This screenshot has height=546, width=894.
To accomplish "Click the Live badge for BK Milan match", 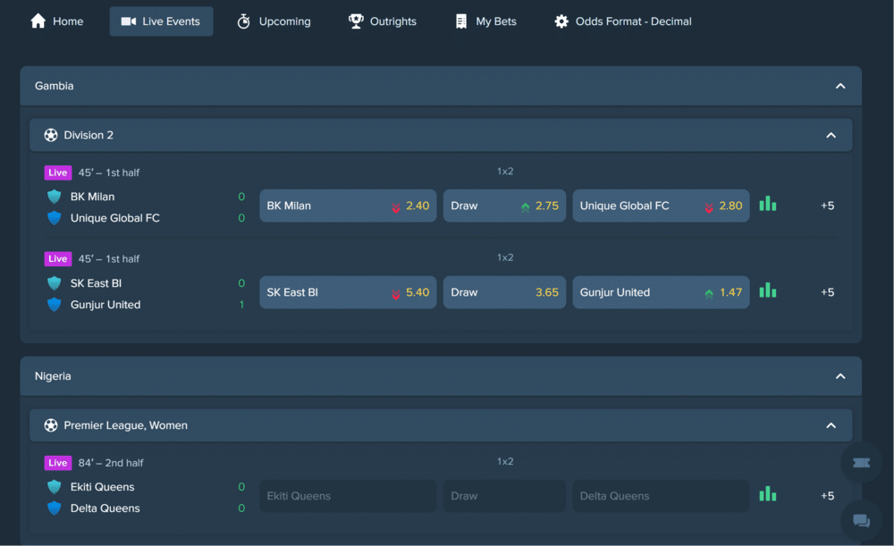I will tap(57, 172).
